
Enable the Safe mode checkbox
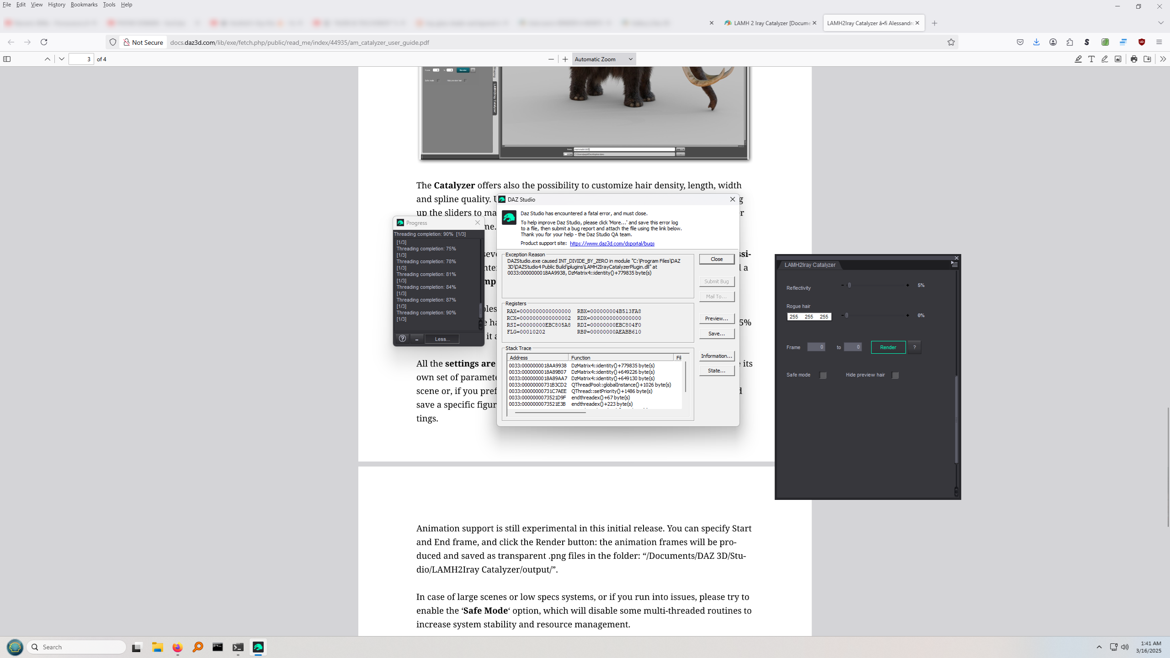823,375
